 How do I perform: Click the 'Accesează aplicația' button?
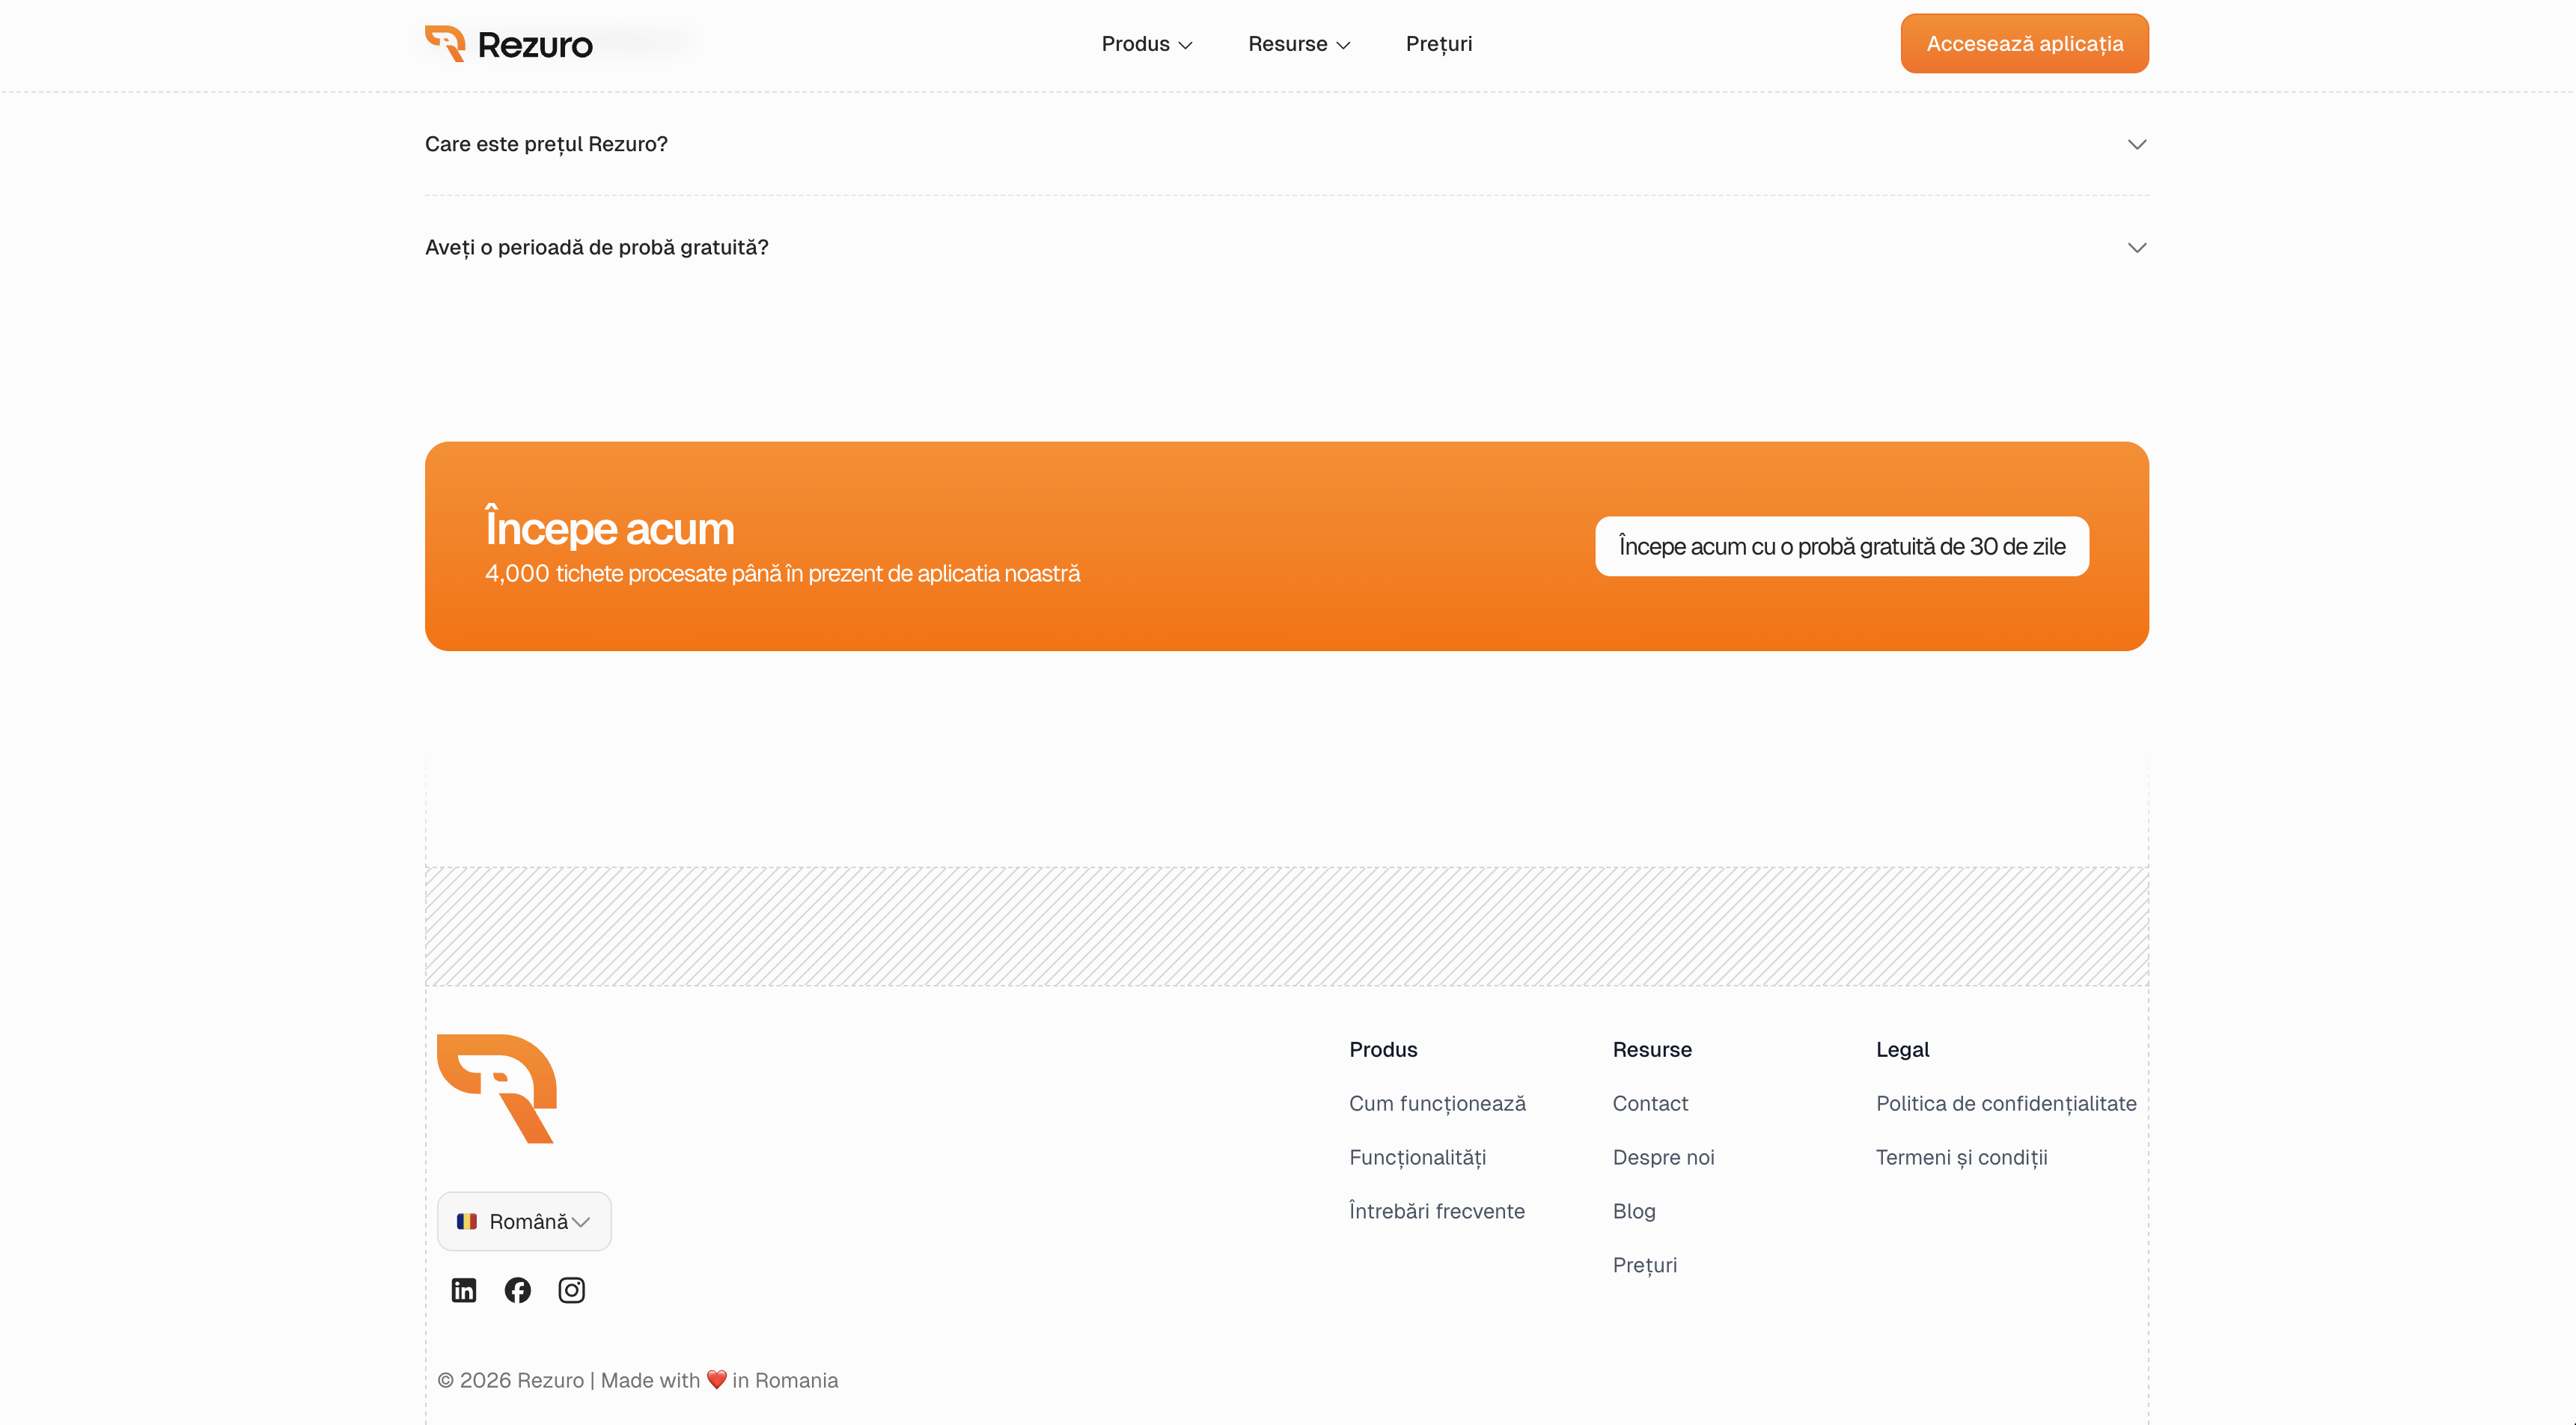click(x=2024, y=44)
